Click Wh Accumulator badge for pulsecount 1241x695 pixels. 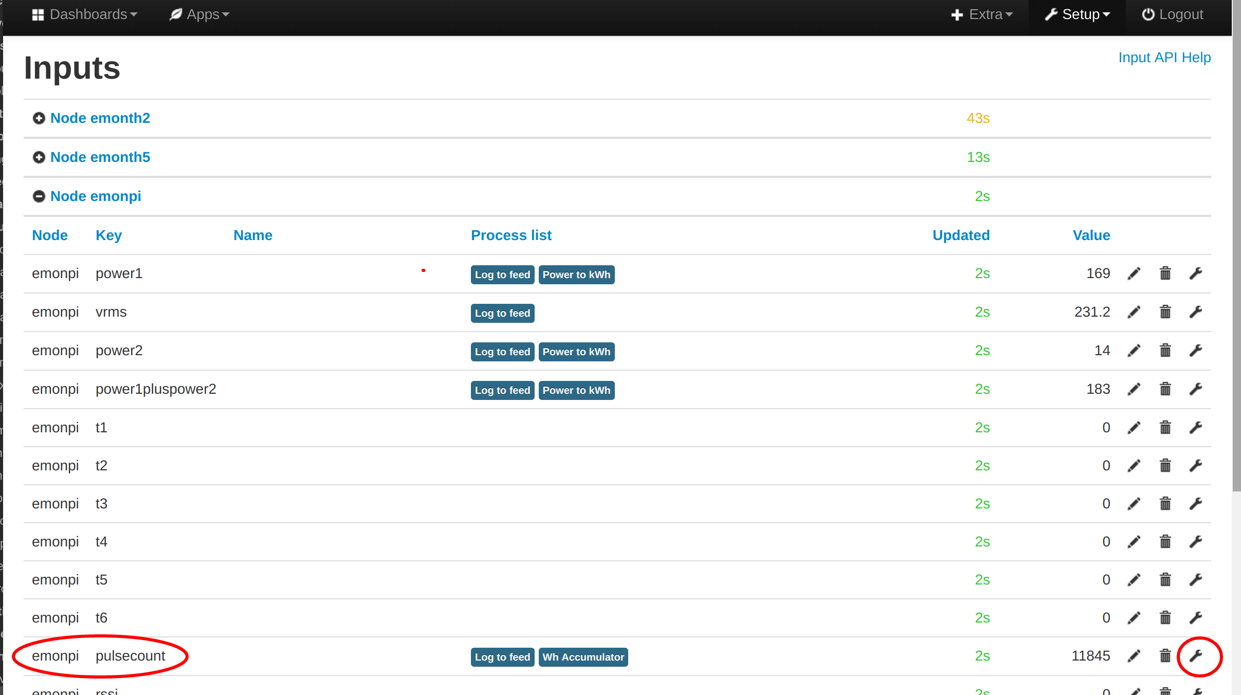click(x=583, y=657)
